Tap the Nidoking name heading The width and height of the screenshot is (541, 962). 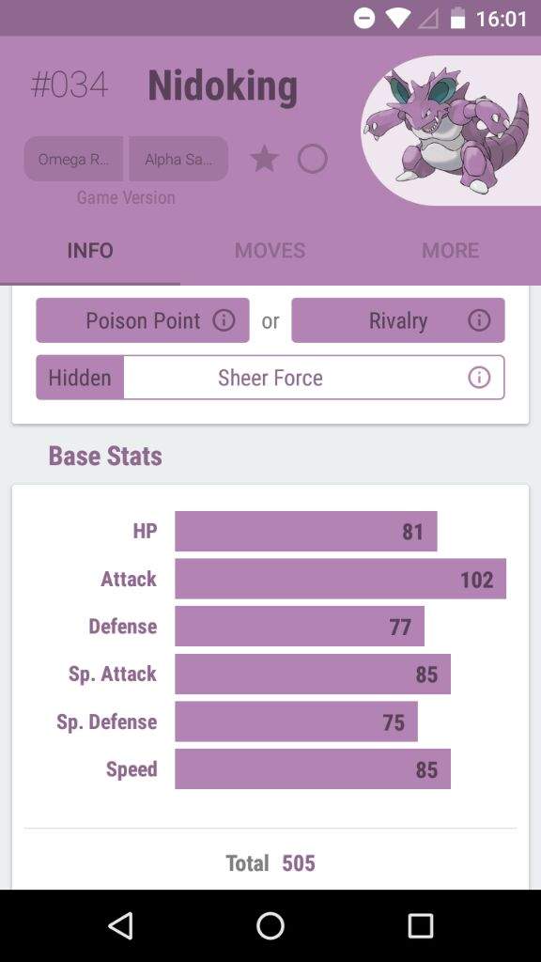point(223,85)
